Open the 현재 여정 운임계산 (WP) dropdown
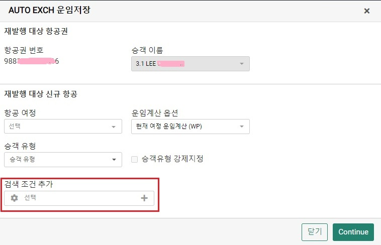Image resolution: width=381 pixels, height=245 pixels. tap(190, 126)
